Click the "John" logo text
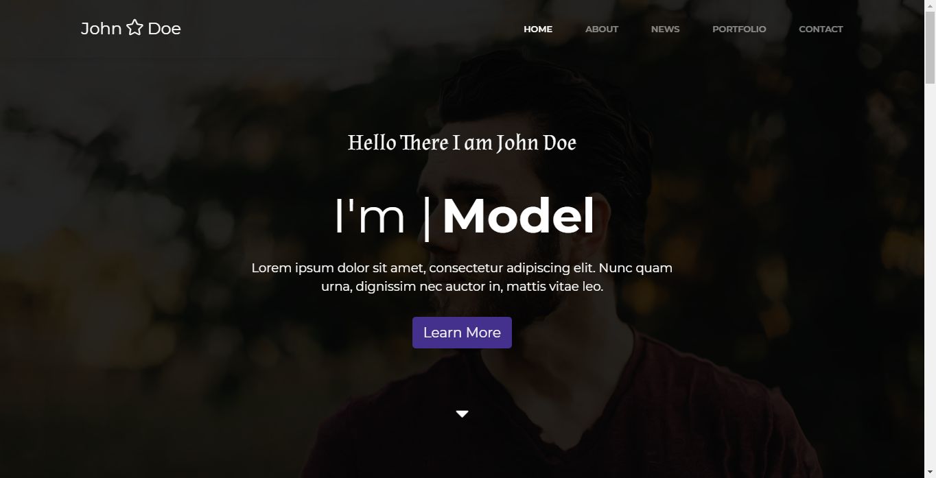The image size is (936, 478). pos(102,28)
